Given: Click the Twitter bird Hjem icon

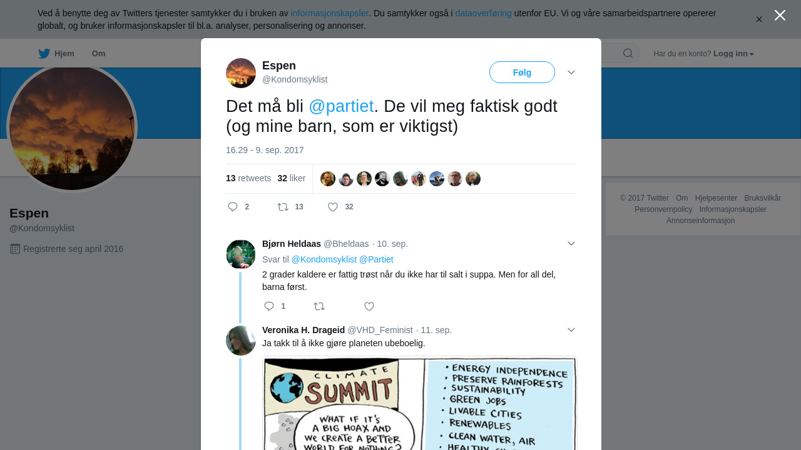Looking at the screenshot, I should click(44, 54).
